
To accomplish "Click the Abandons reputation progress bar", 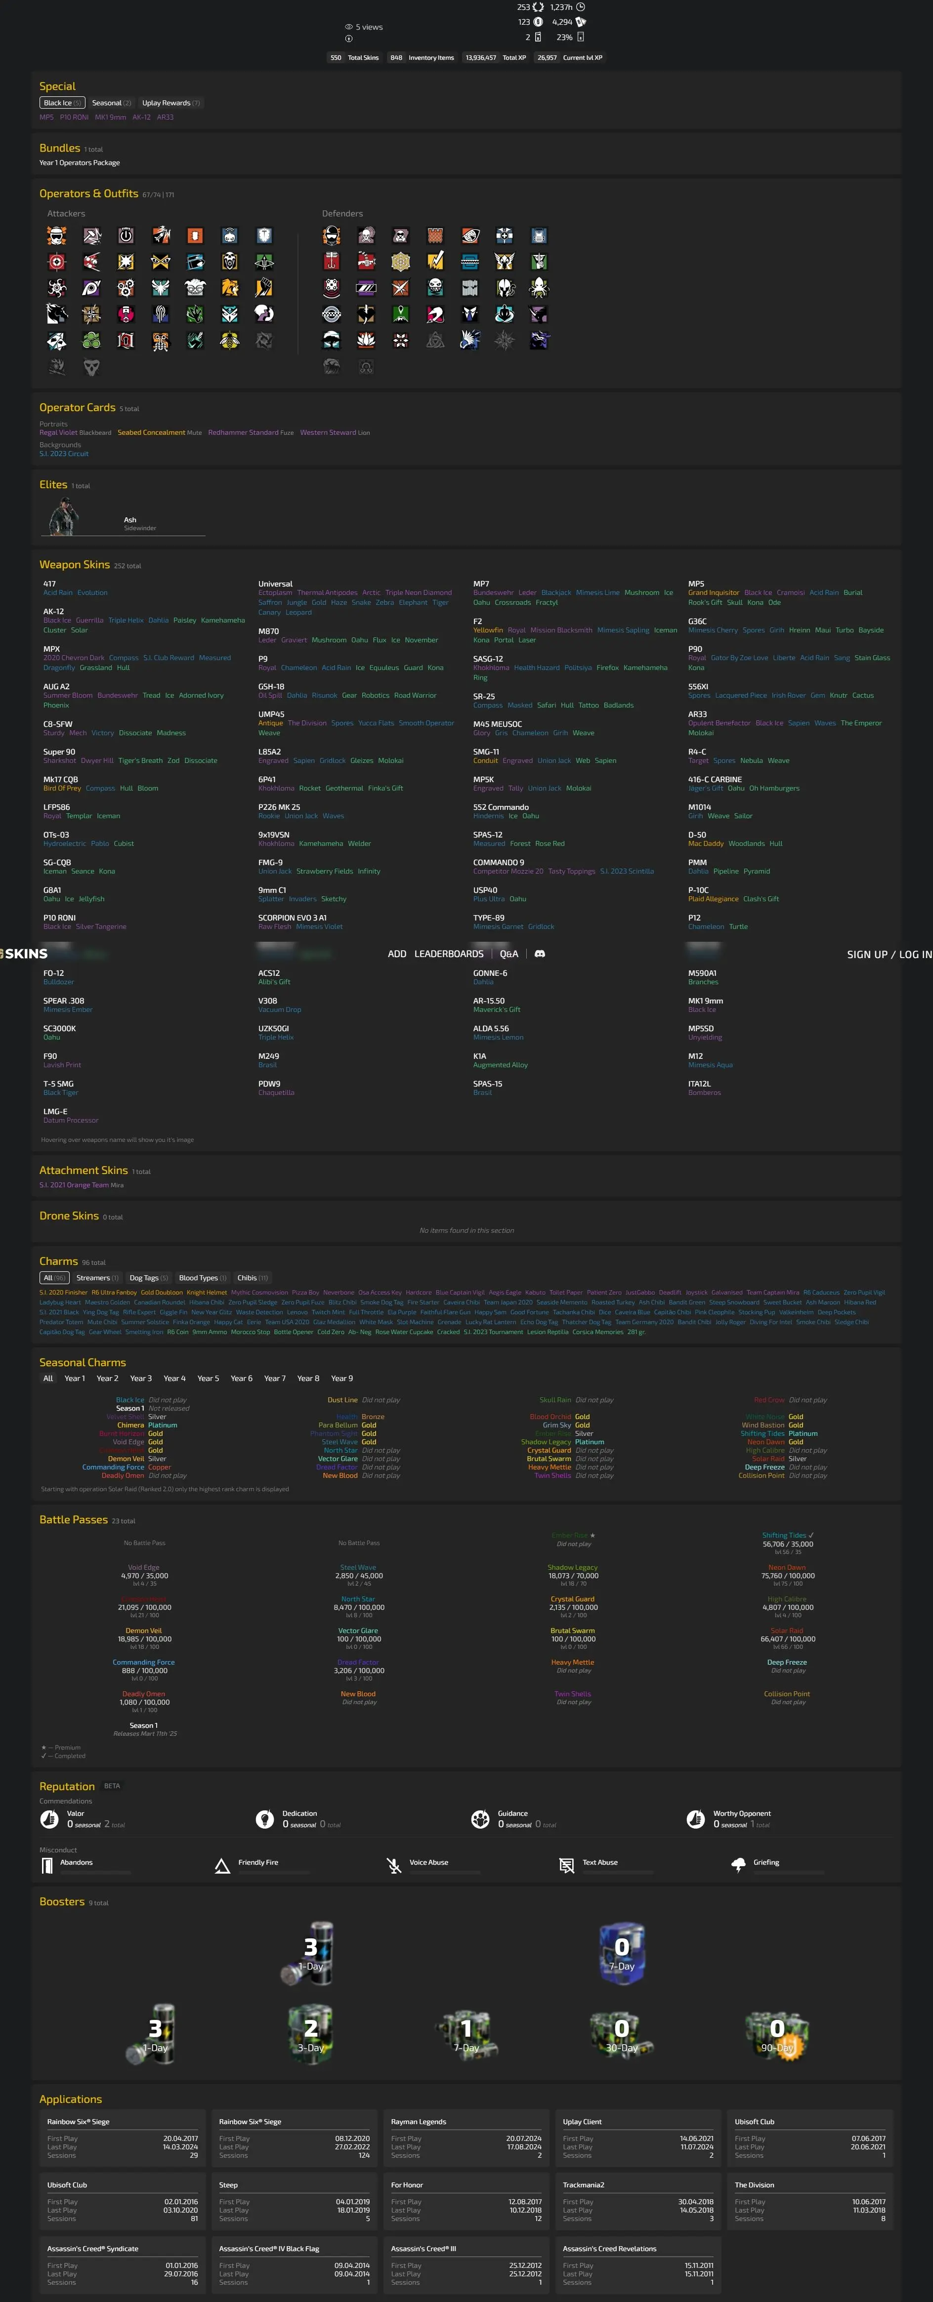I will (x=86, y=1872).
